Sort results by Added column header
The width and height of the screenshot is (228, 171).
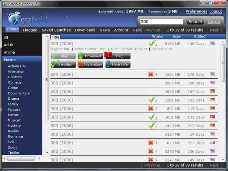click(200, 36)
